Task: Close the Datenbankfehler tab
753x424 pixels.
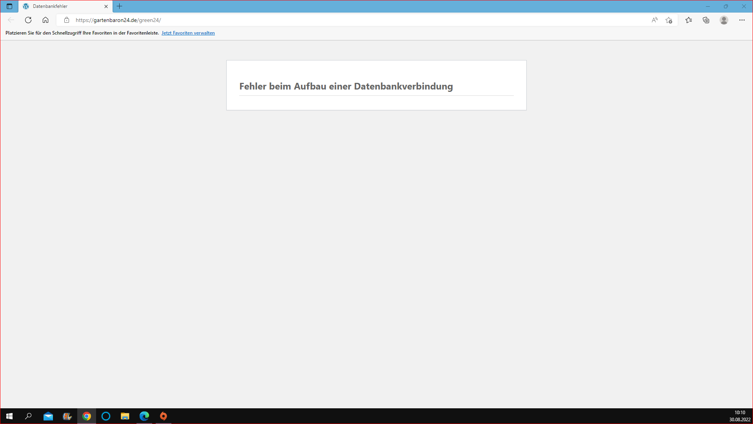Action: point(106,6)
